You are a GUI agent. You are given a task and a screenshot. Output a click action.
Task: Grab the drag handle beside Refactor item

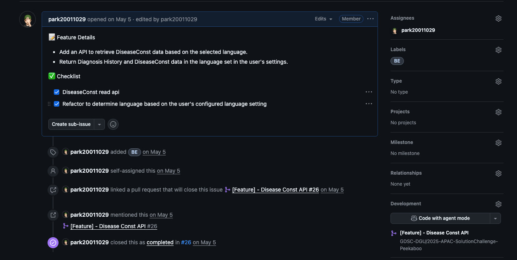(49, 104)
